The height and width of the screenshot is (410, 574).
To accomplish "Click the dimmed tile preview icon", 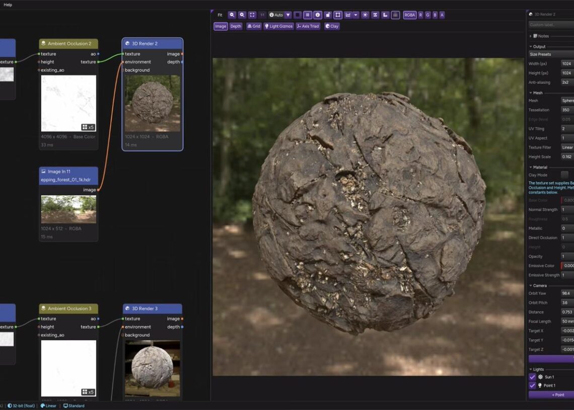I will [395, 15].
